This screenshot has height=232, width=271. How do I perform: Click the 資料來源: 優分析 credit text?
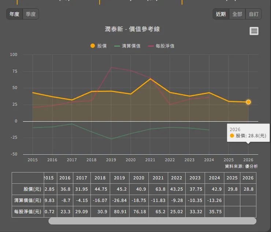click(241, 166)
